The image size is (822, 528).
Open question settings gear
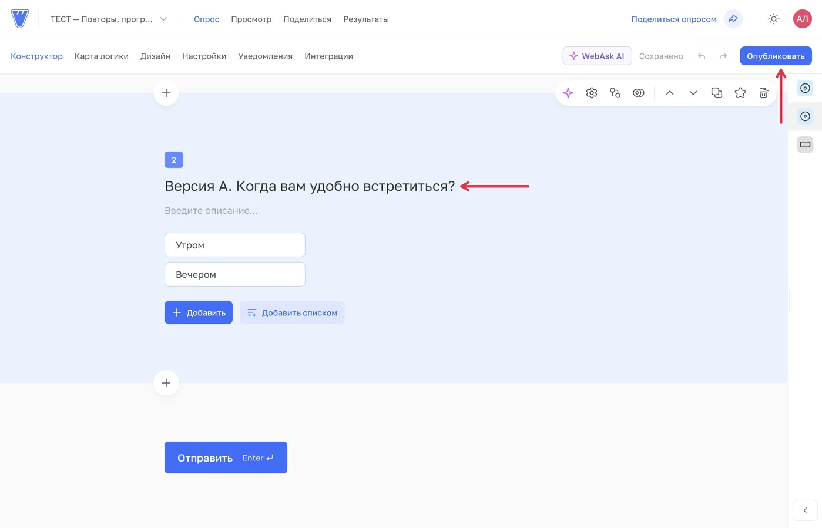592,93
